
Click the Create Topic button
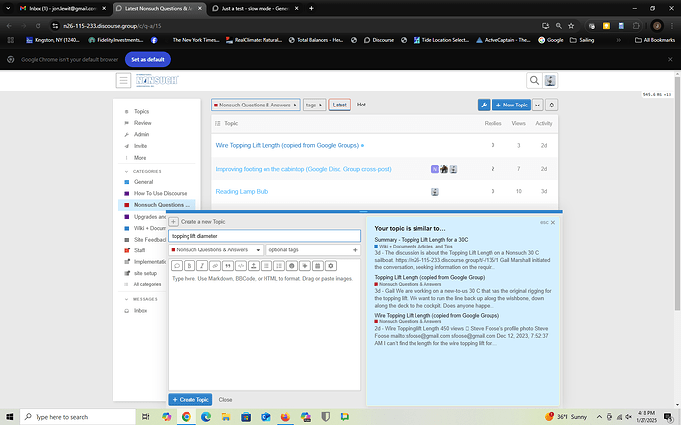(x=190, y=399)
